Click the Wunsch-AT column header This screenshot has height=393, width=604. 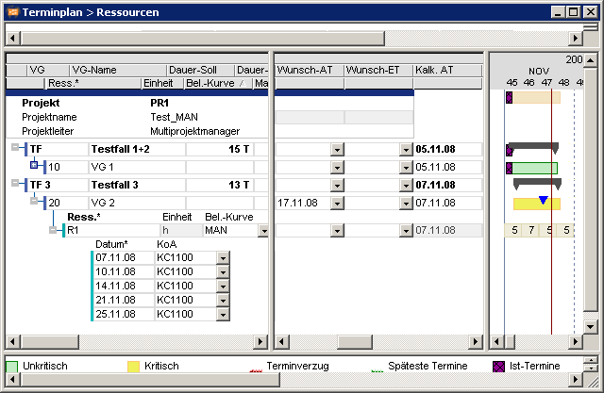click(x=310, y=71)
